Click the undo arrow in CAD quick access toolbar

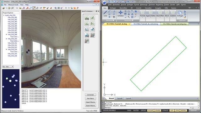(128, 2)
